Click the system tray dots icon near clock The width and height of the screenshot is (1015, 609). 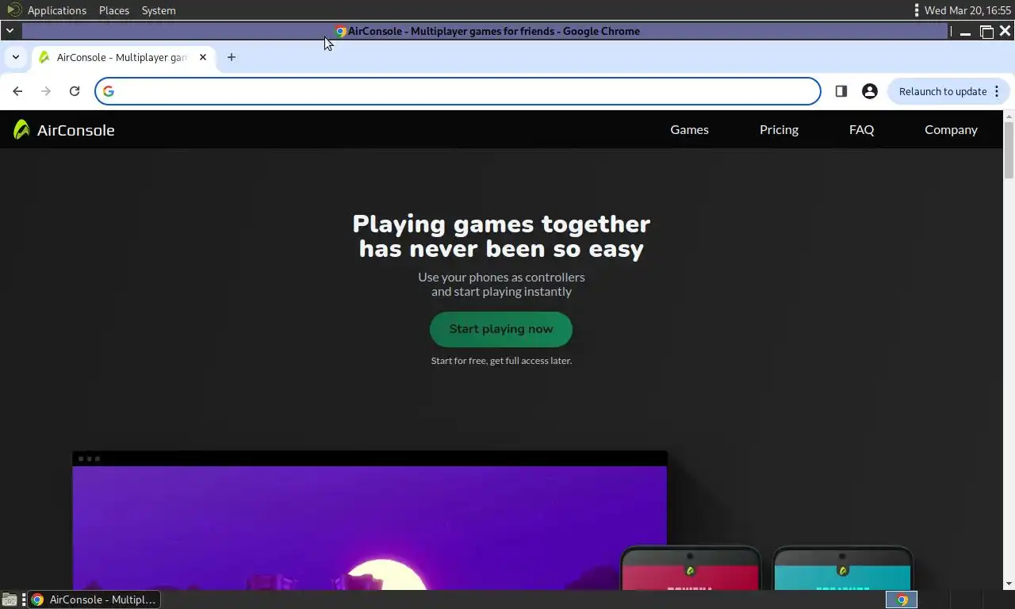pos(917,10)
